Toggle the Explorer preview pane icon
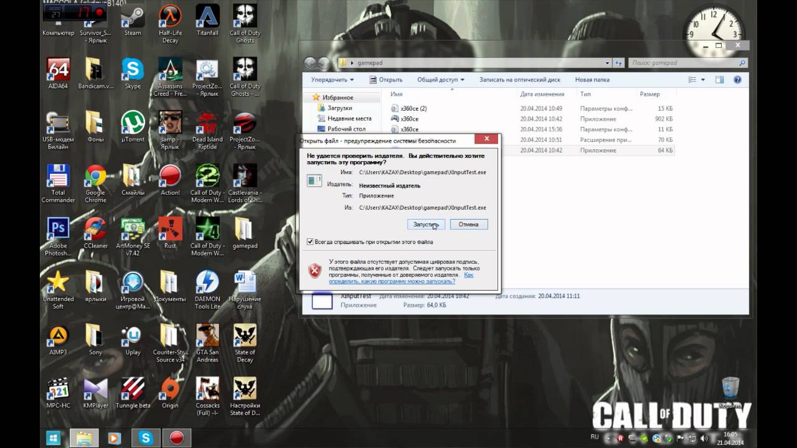Image resolution: width=797 pixels, height=448 pixels. [x=720, y=80]
